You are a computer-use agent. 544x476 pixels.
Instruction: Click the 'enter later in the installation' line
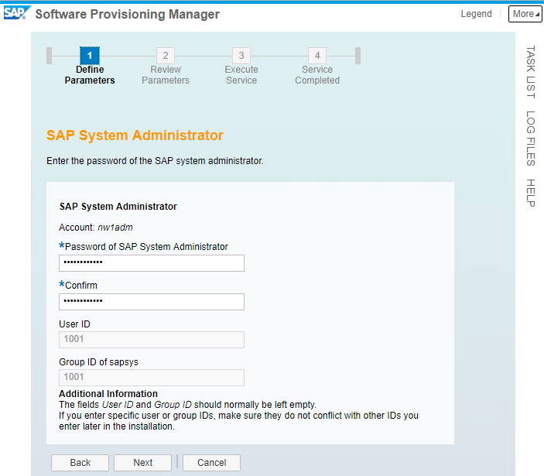point(117,426)
